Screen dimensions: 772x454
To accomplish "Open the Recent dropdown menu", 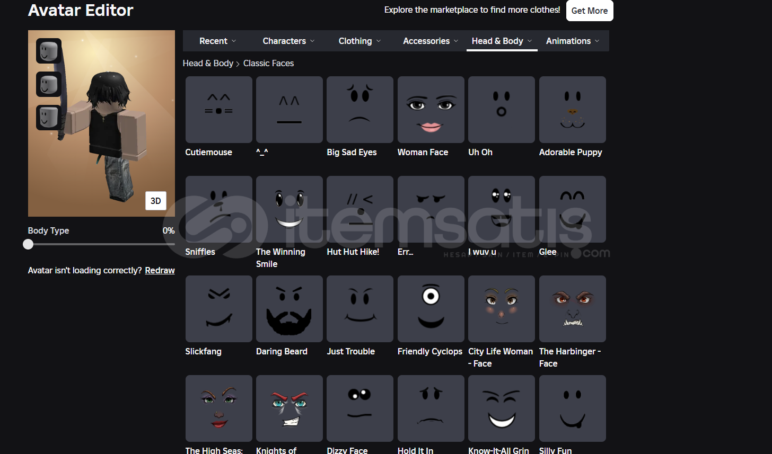I will coord(218,41).
